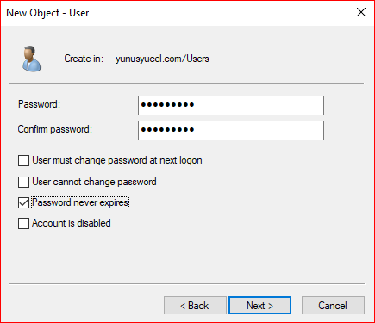375x323 pixels.
Task: Tick the 'User must change password' checkbox box
Action: point(23,160)
